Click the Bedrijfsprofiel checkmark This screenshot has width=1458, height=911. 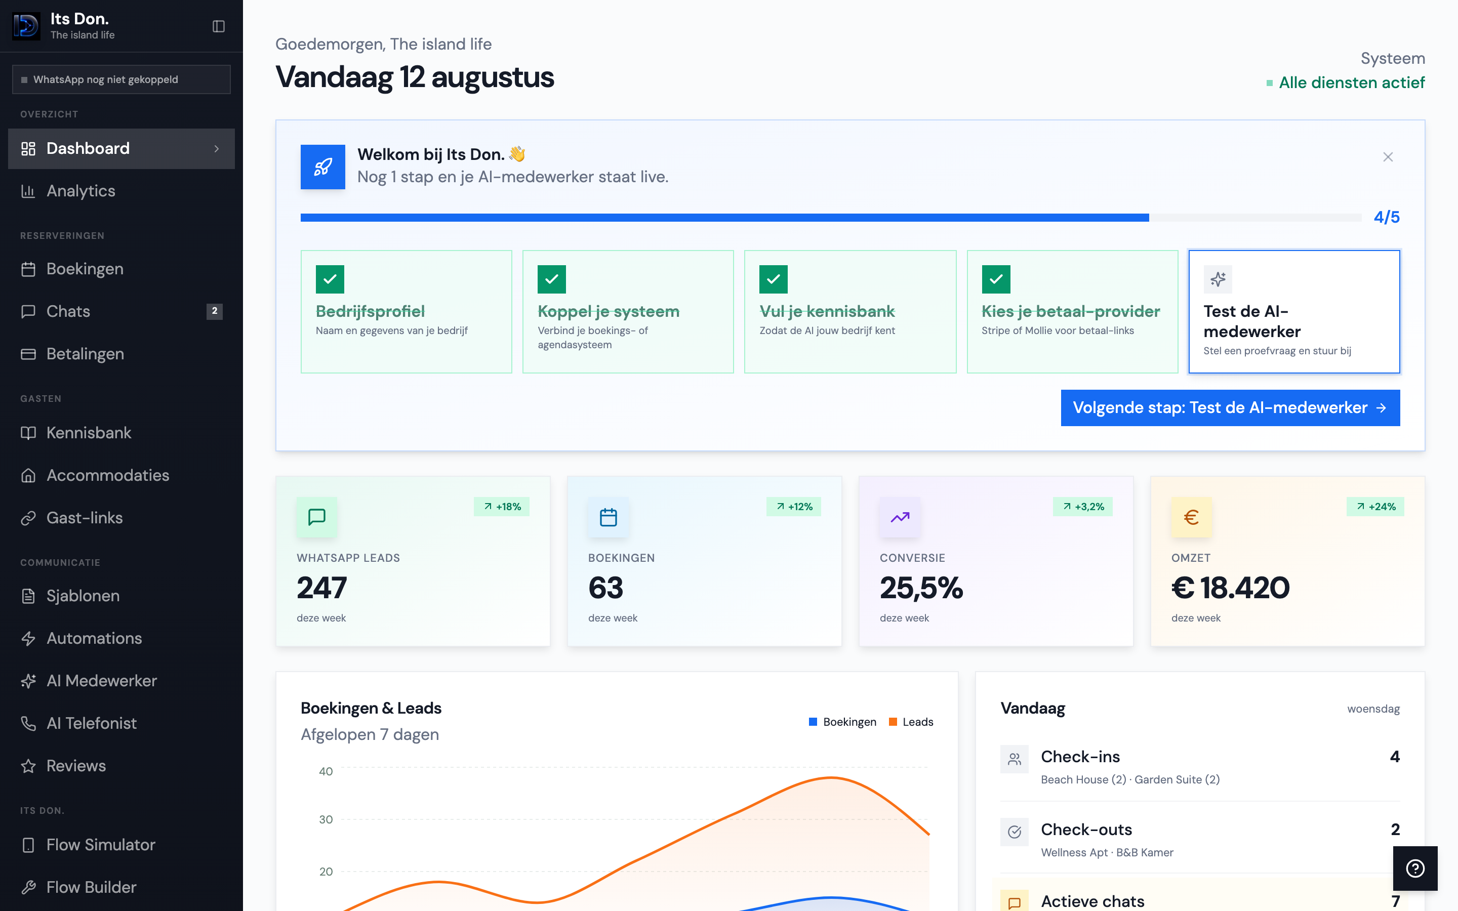[330, 279]
